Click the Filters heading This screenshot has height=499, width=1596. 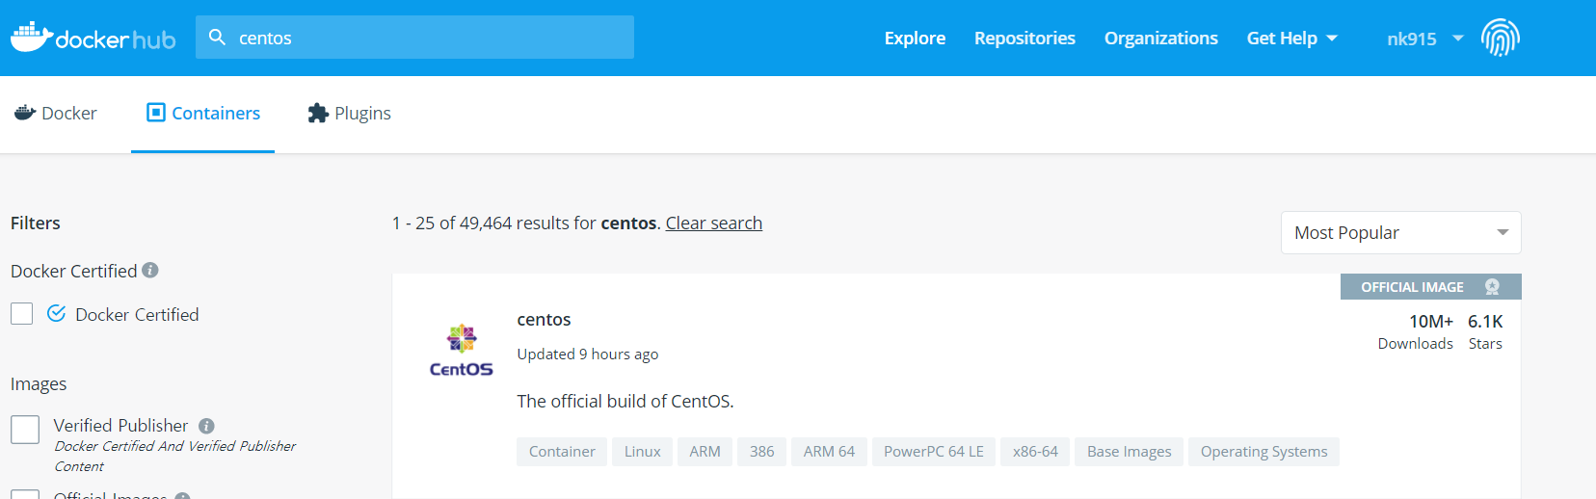point(36,223)
